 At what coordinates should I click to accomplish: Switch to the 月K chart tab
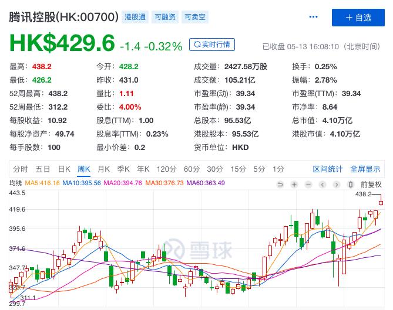pyautogui.click(x=104, y=169)
